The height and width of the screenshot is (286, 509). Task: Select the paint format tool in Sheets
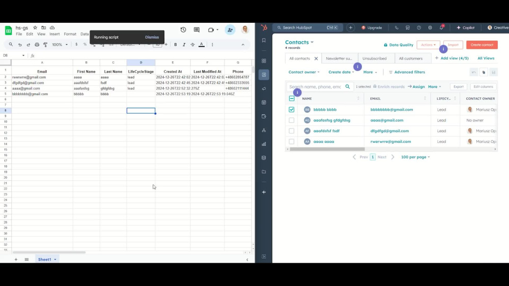[45, 45]
